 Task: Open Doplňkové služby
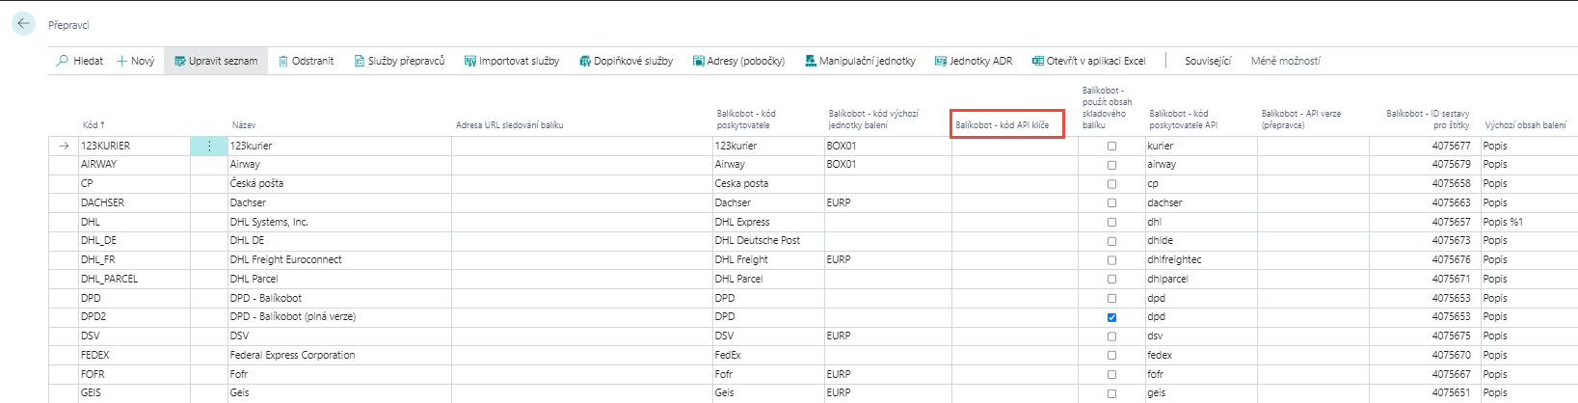click(x=626, y=61)
